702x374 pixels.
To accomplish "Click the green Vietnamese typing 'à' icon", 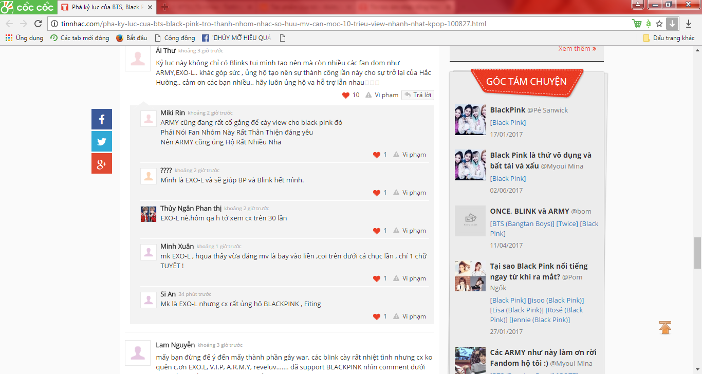I will (649, 24).
